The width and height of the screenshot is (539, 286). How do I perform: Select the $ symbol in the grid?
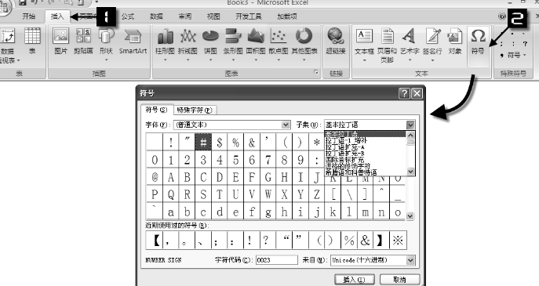click(x=220, y=142)
